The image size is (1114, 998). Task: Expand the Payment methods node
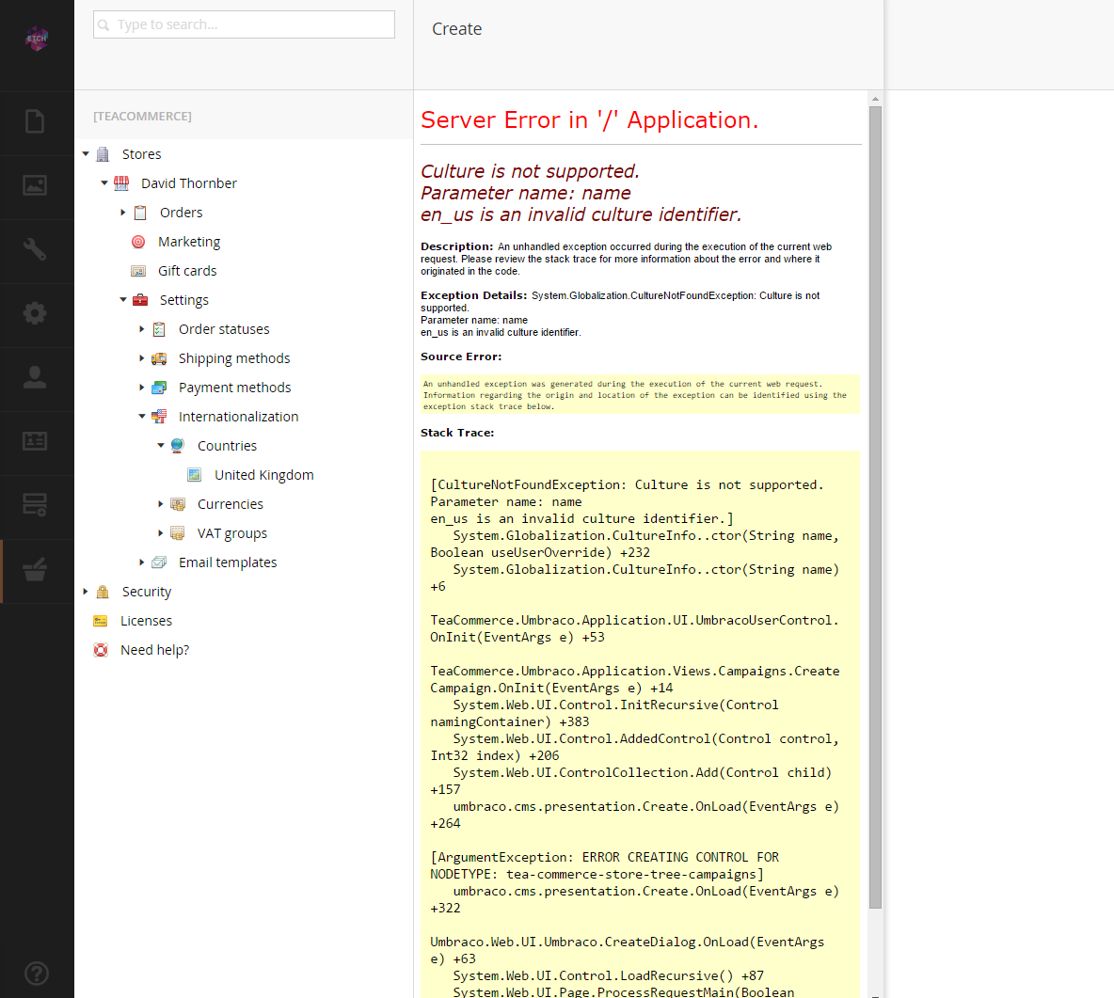coord(141,388)
